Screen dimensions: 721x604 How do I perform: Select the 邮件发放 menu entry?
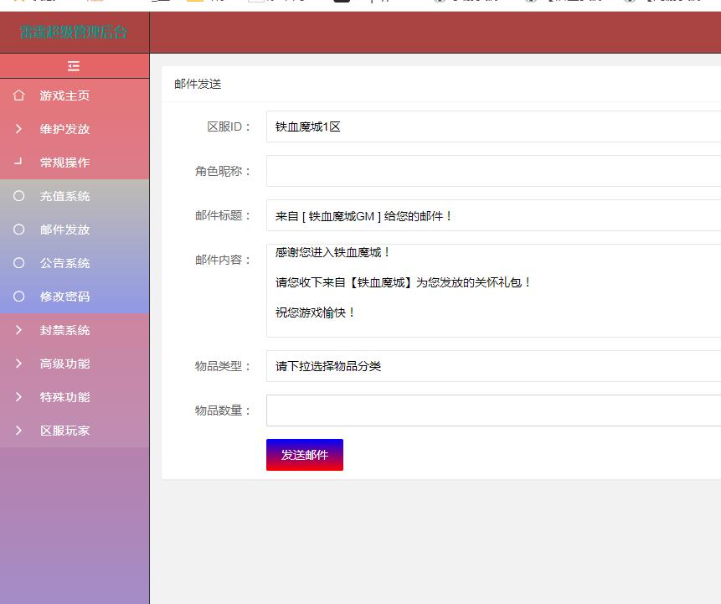point(64,230)
